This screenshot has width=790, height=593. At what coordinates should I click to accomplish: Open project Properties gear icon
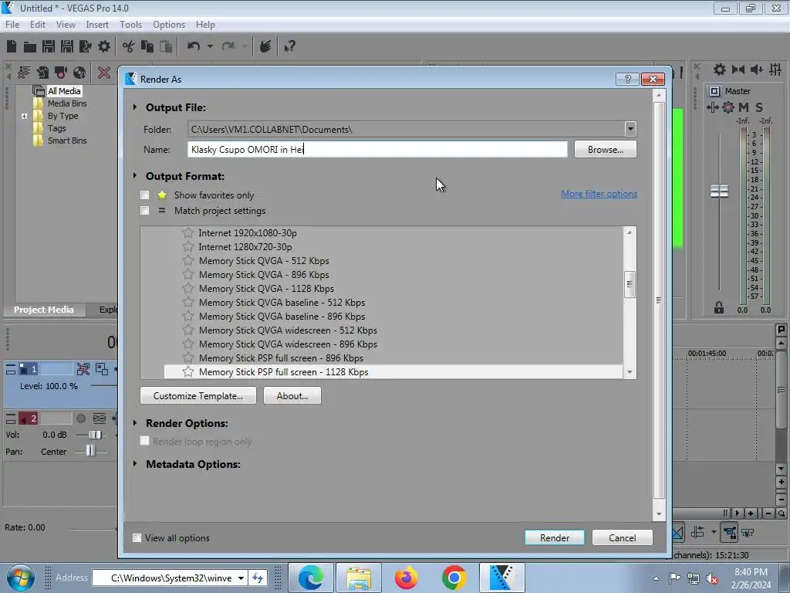click(x=104, y=46)
